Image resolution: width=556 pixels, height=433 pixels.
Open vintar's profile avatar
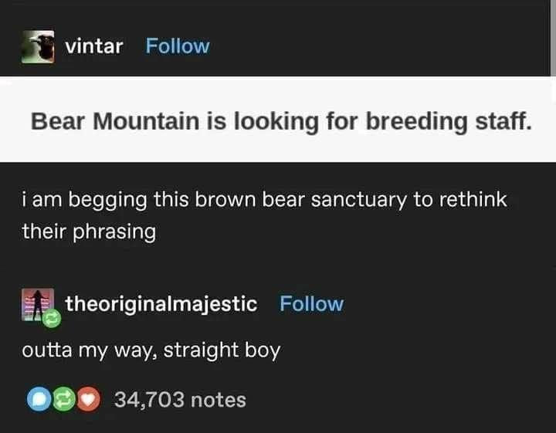[37, 46]
